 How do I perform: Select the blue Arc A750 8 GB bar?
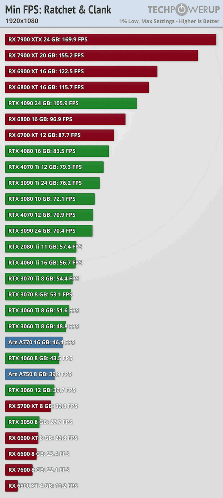tap(30, 374)
